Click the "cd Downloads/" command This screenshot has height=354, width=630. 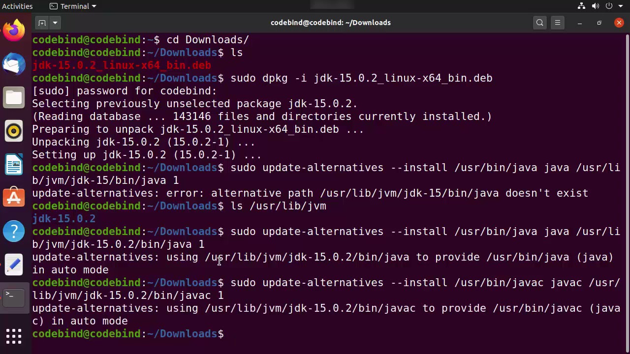[x=208, y=40]
